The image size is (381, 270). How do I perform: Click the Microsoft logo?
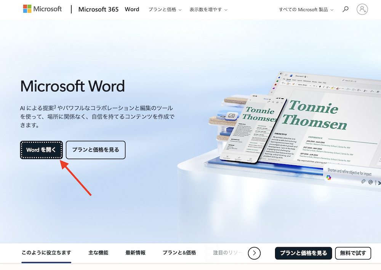click(x=42, y=9)
